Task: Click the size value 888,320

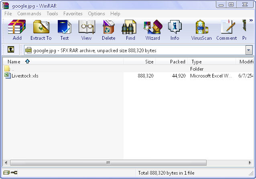Action: point(146,76)
